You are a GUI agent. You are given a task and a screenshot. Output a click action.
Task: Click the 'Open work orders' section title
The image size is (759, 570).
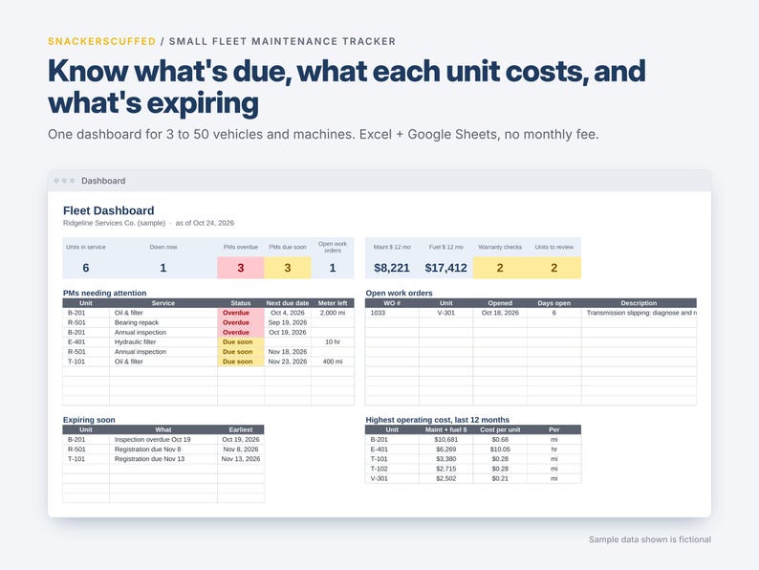(399, 293)
